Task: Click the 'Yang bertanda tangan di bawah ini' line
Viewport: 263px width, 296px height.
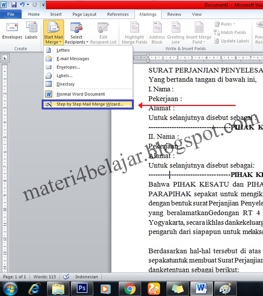Action: click(x=202, y=80)
